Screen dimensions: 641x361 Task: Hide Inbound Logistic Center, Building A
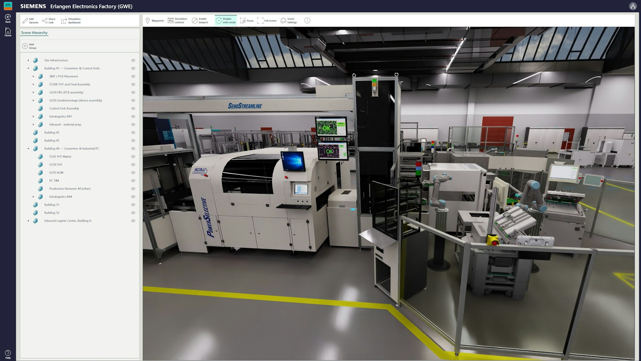click(133, 221)
